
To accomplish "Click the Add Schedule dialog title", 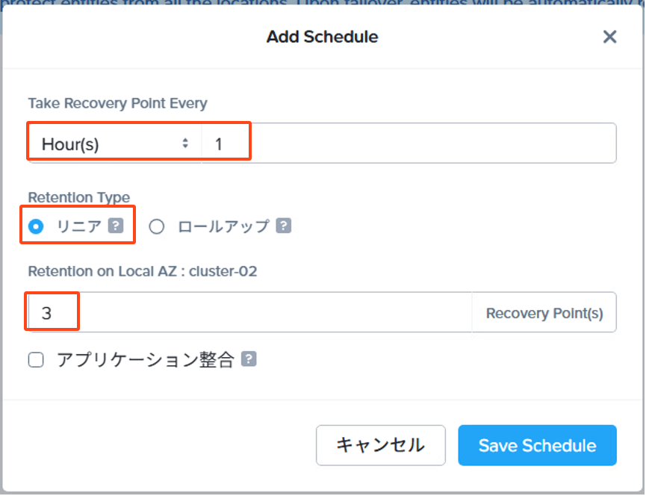I will pos(322,37).
